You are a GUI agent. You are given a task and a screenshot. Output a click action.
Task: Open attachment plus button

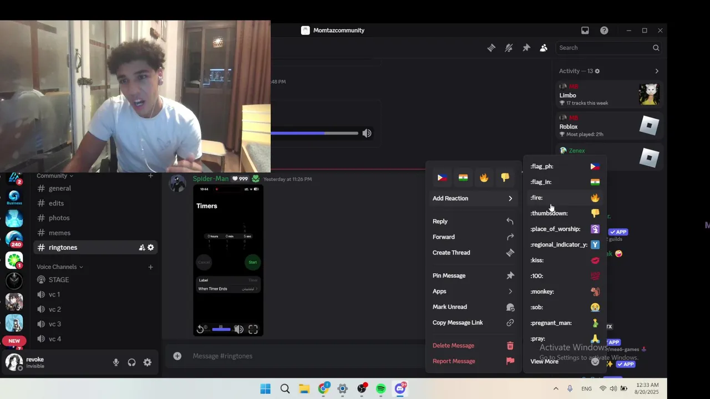[x=177, y=356]
